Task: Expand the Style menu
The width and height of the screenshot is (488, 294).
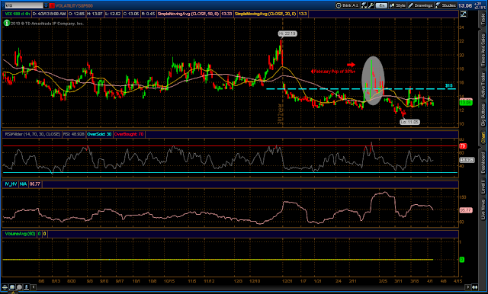Action: point(397,5)
